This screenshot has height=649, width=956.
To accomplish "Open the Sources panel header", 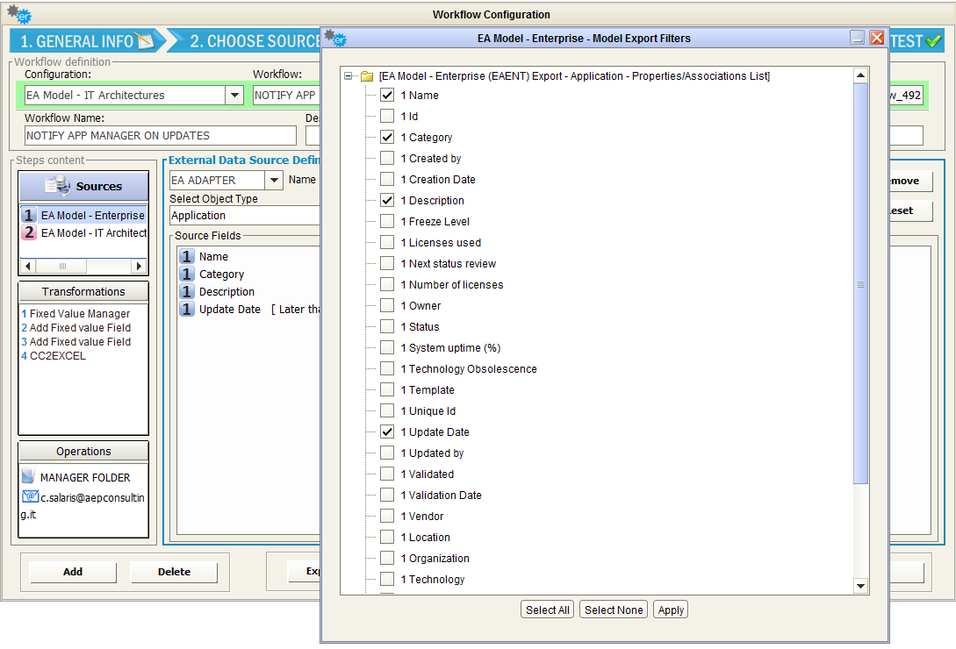I will tap(84, 187).
